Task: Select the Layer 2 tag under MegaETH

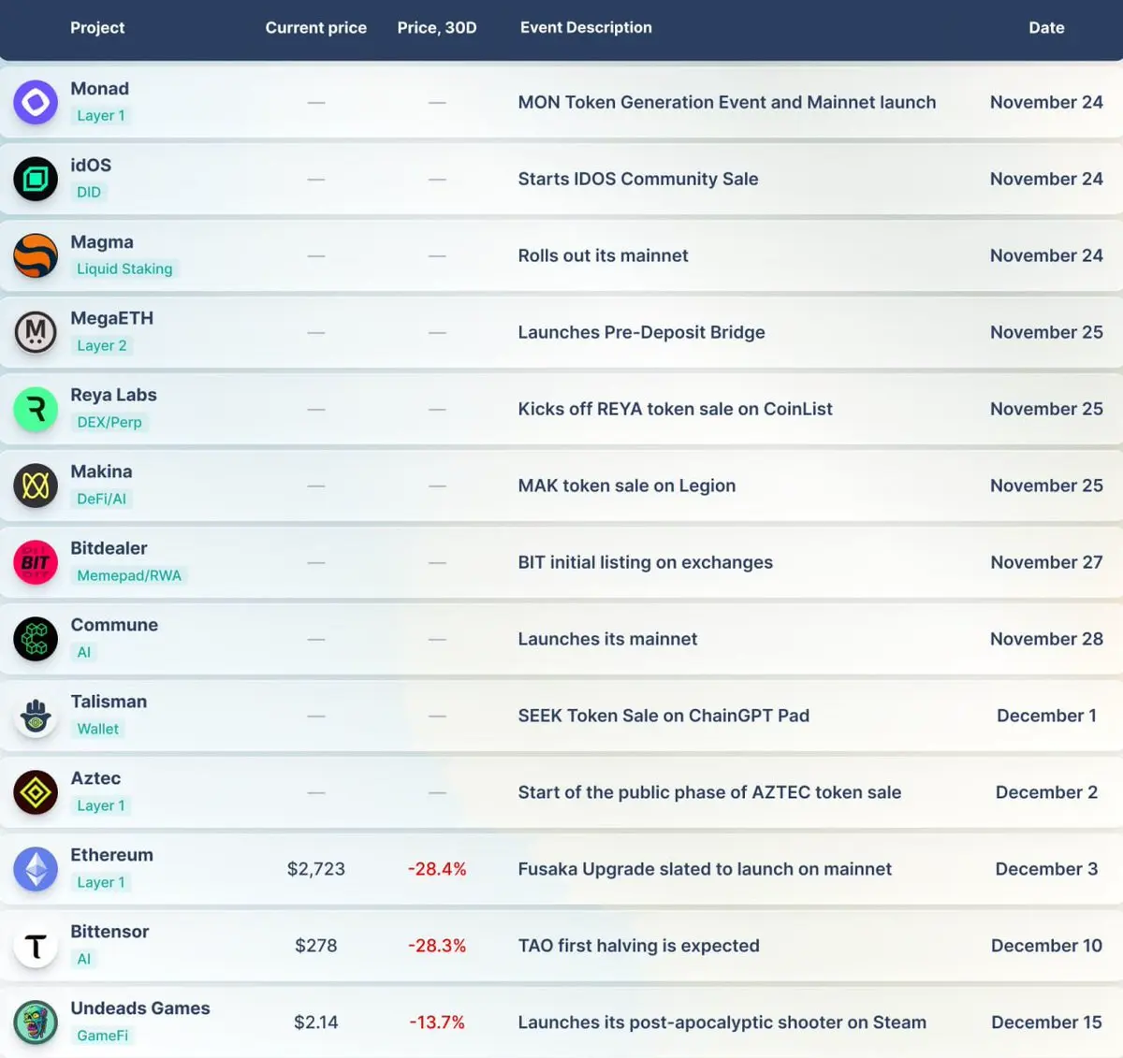Action: [x=102, y=346]
